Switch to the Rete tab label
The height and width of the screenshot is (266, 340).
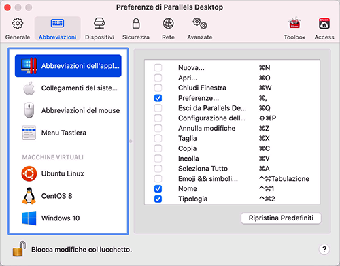pyautogui.click(x=168, y=37)
